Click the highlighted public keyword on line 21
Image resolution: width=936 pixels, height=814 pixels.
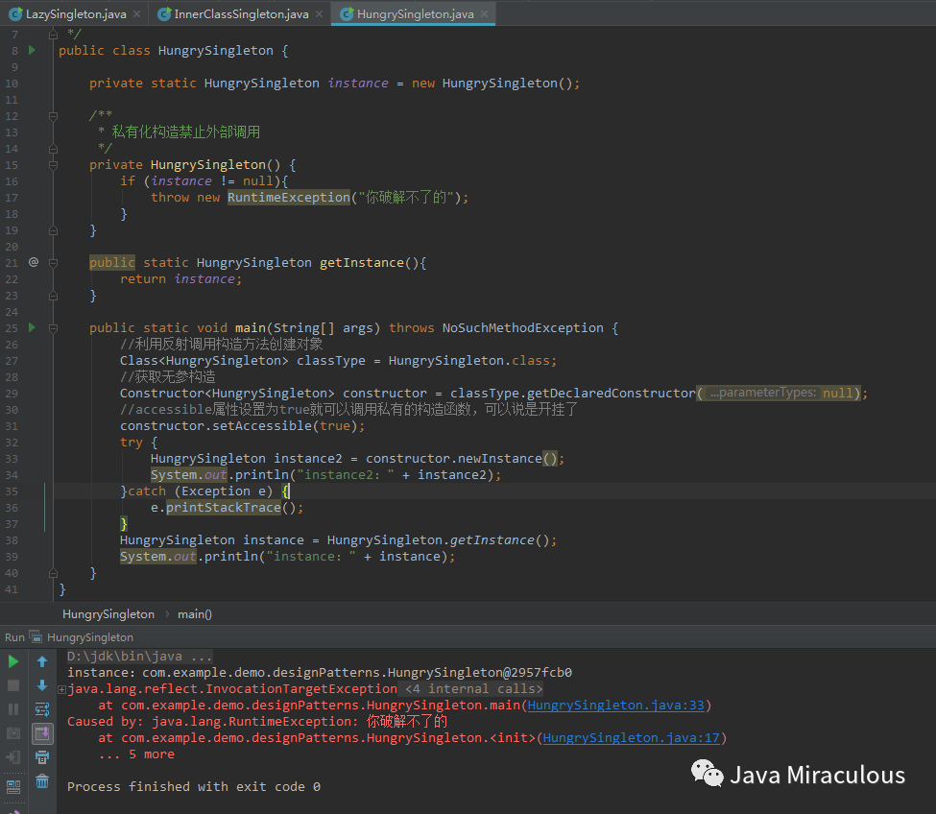tap(112, 263)
